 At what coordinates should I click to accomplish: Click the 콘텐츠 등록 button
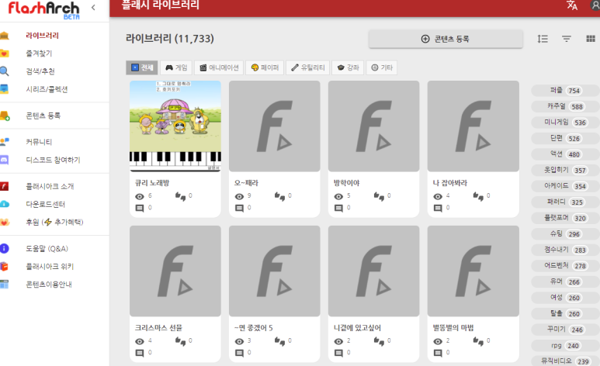tap(446, 39)
